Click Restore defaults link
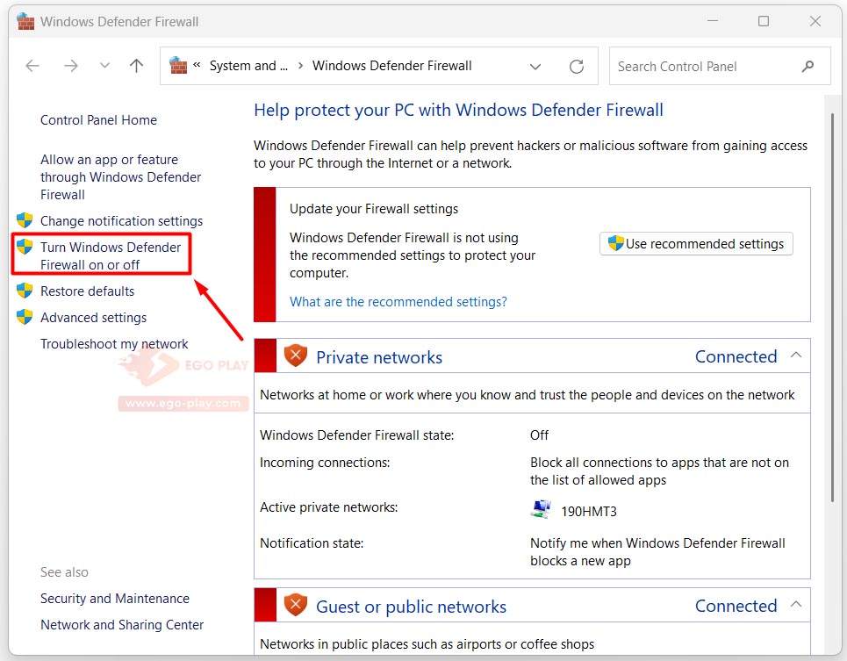847x661 pixels. pyautogui.click(x=88, y=291)
